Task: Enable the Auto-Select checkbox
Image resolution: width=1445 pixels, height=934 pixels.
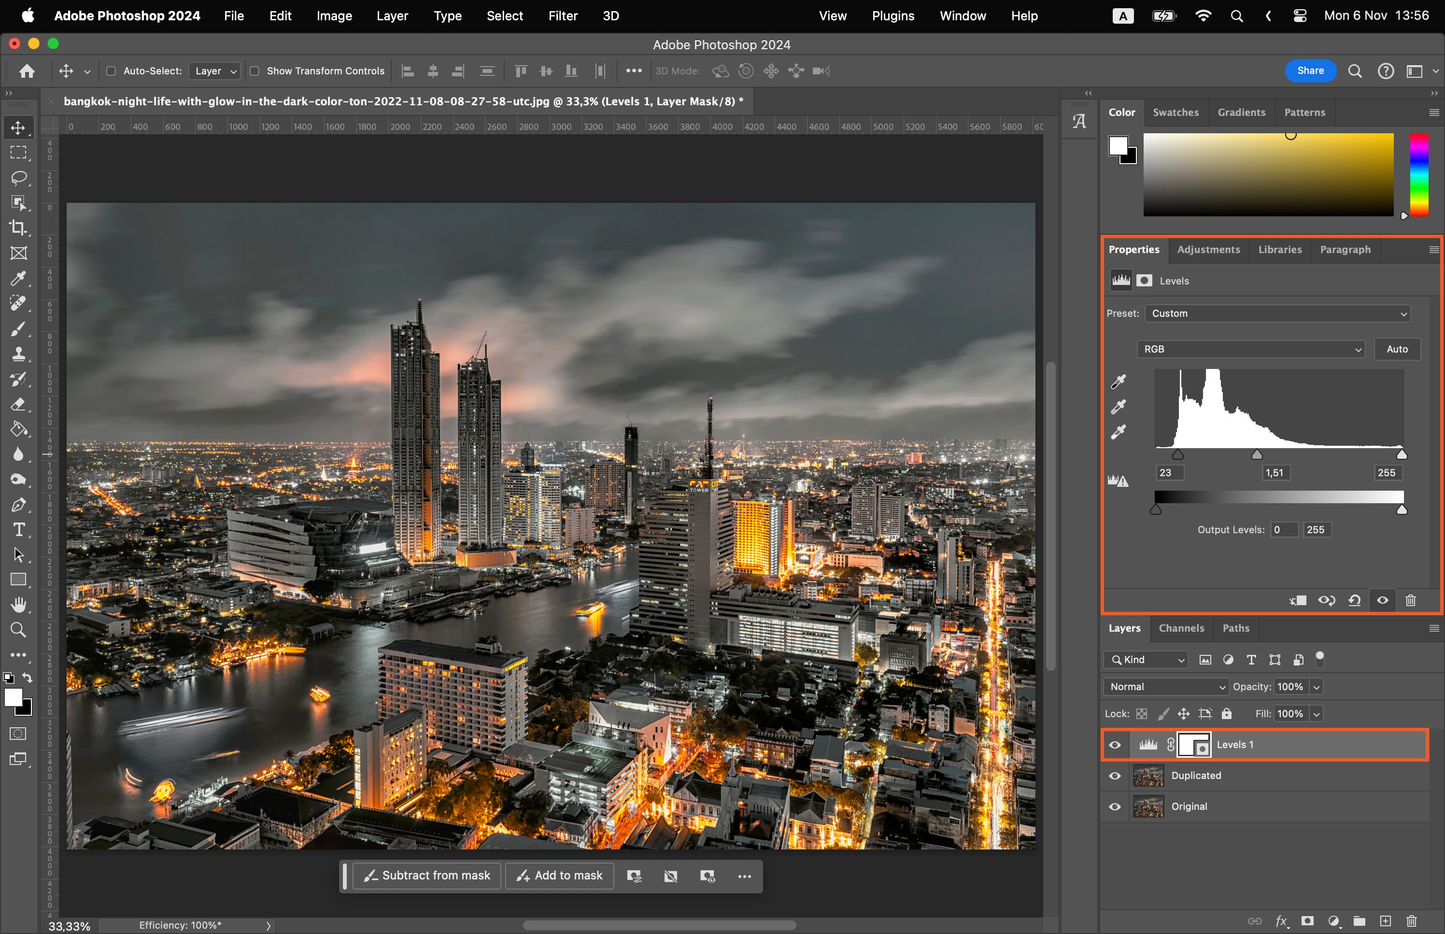Action: point(111,71)
